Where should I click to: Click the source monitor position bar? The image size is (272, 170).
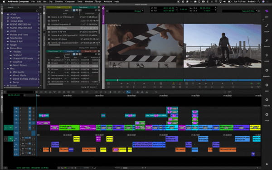click(144, 80)
